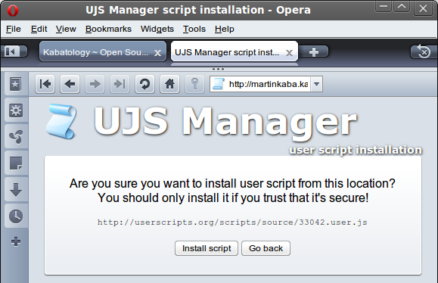This screenshot has width=438, height=283.
Task: Open the Notes panel icon
Action: (x=16, y=163)
